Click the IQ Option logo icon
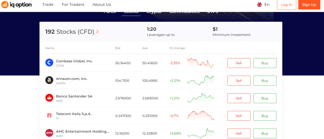The width and height of the screenshot is (324, 139). tap(5, 4)
